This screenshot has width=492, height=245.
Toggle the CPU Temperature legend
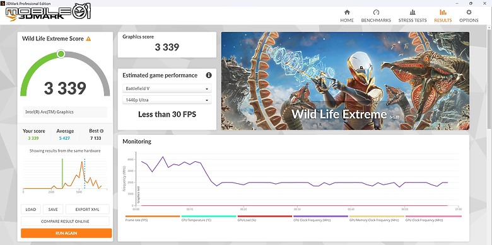[x=209, y=218]
